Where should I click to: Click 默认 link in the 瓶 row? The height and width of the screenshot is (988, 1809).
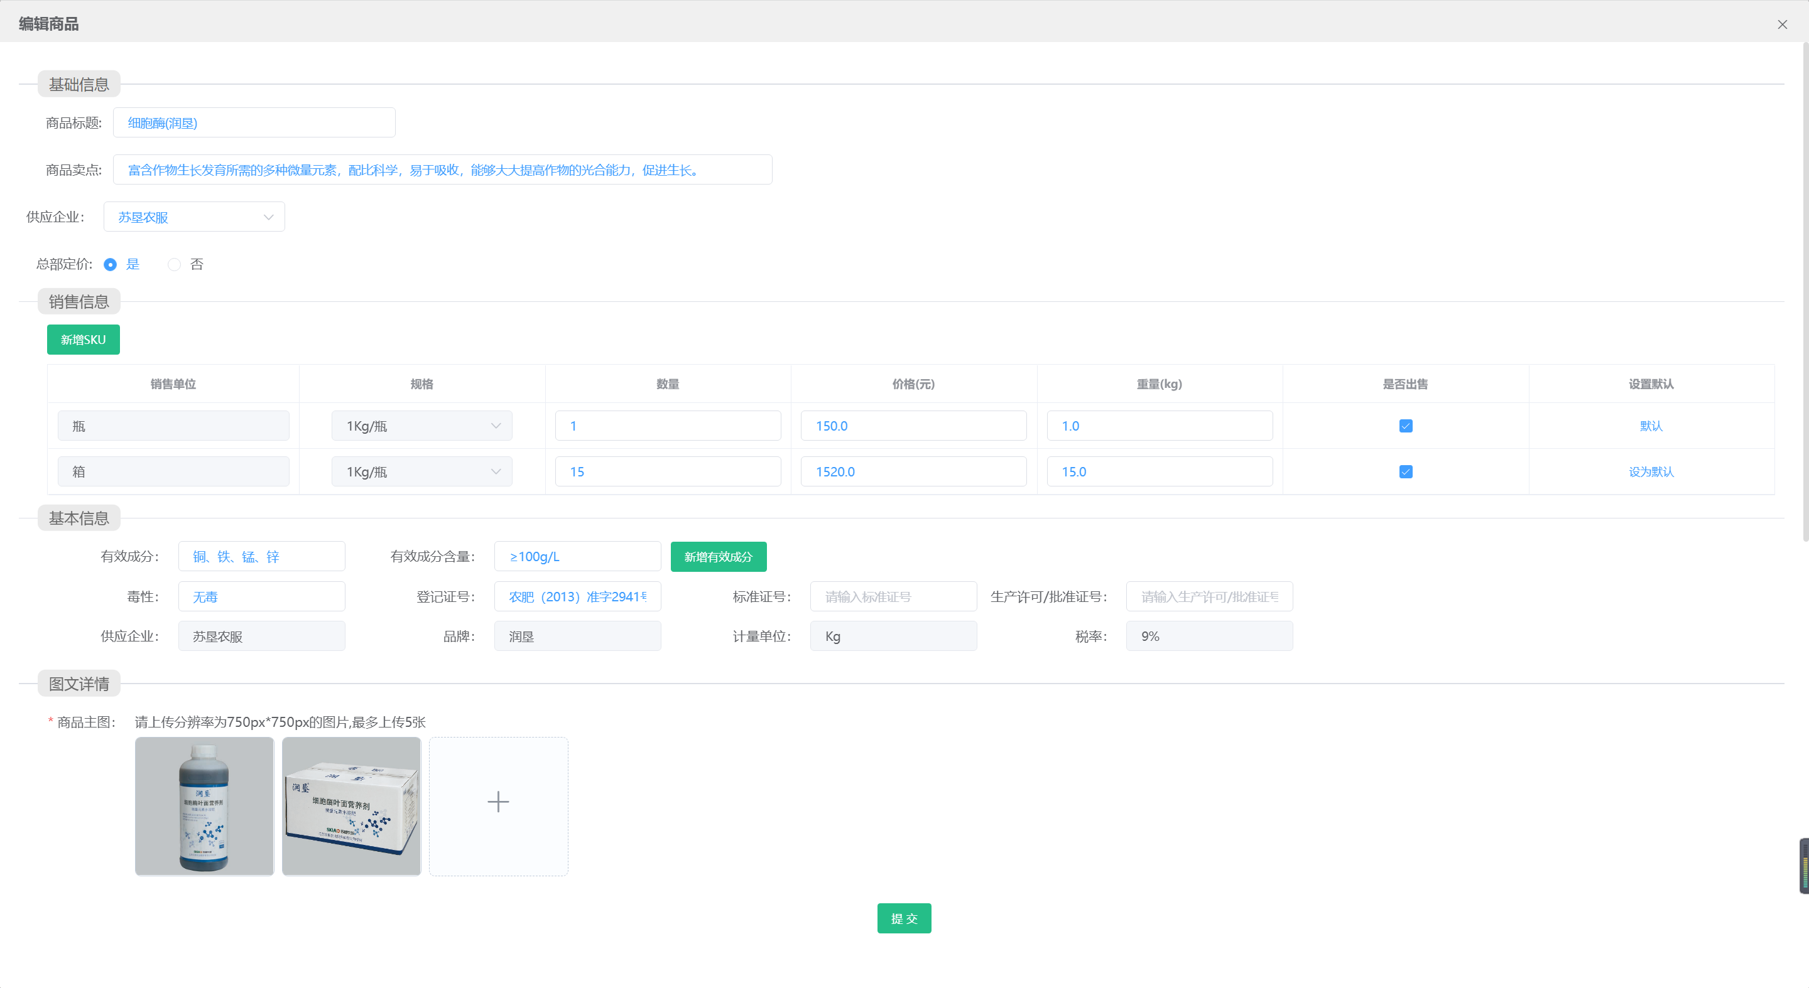click(1651, 426)
